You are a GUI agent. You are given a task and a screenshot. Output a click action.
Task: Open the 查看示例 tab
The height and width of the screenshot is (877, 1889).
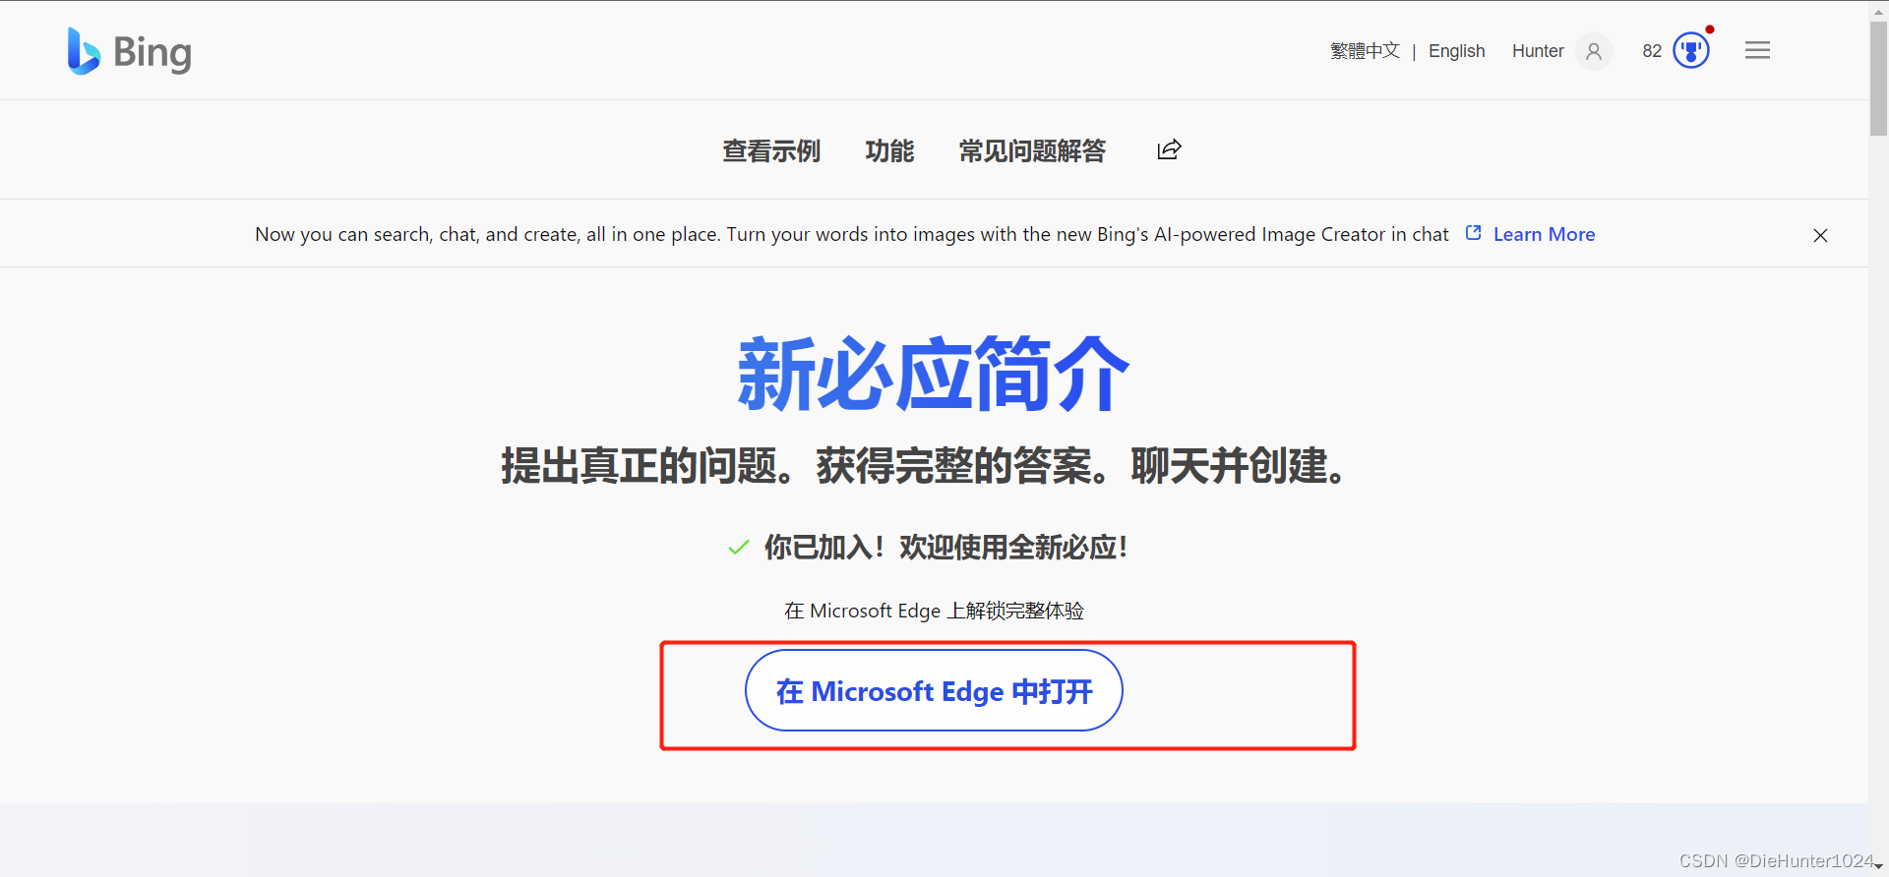(771, 150)
